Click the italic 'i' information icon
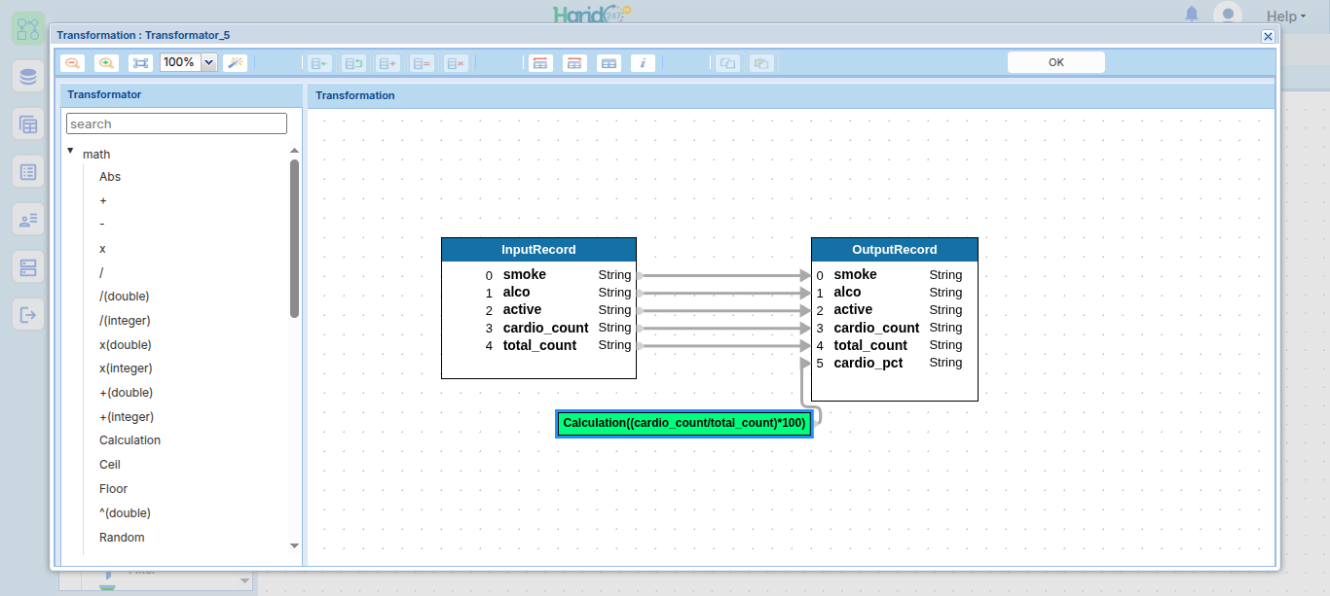Image resolution: width=1330 pixels, height=596 pixels. click(x=643, y=63)
